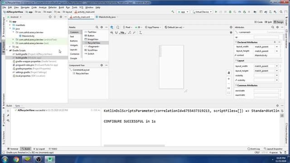The image size is (290, 163).
Task: Click the Project panel locate target icon
Action: pos(50,17)
